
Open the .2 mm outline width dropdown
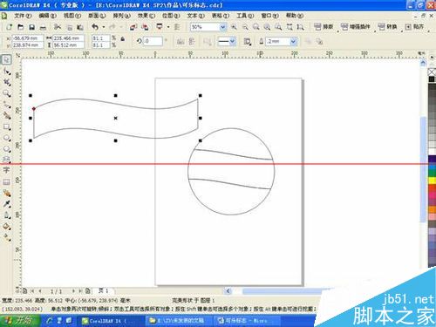pos(293,42)
